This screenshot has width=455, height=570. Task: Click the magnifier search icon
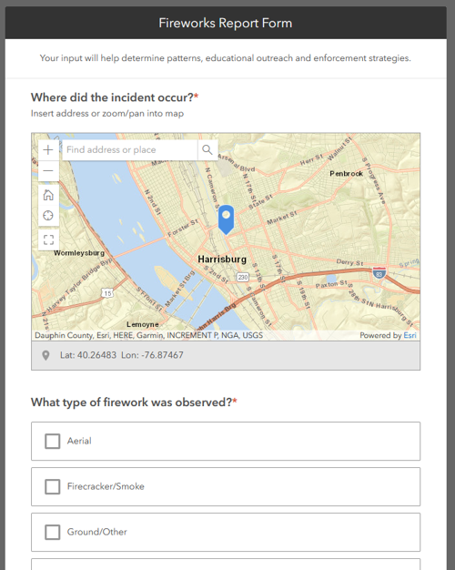(x=207, y=149)
